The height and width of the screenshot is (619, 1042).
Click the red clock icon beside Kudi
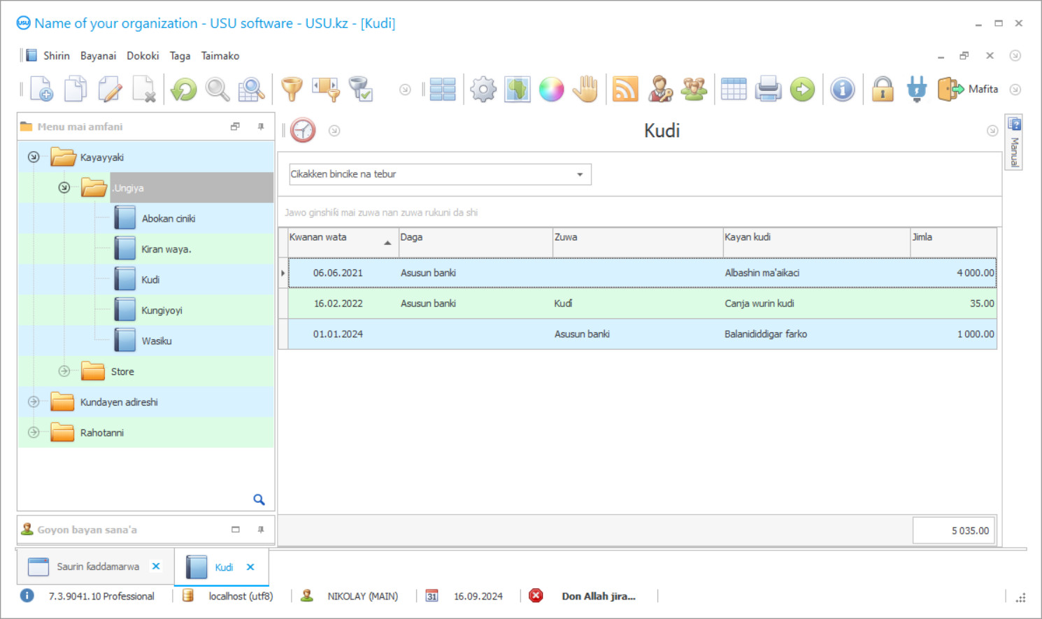[303, 130]
